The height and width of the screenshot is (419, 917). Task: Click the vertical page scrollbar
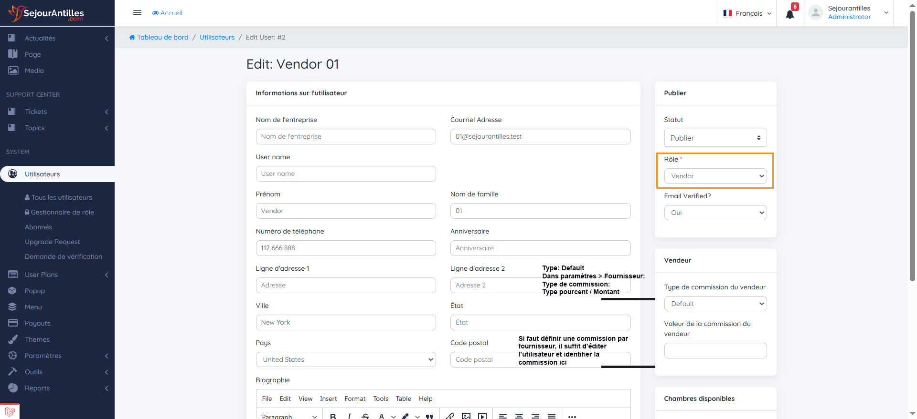(x=912, y=143)
